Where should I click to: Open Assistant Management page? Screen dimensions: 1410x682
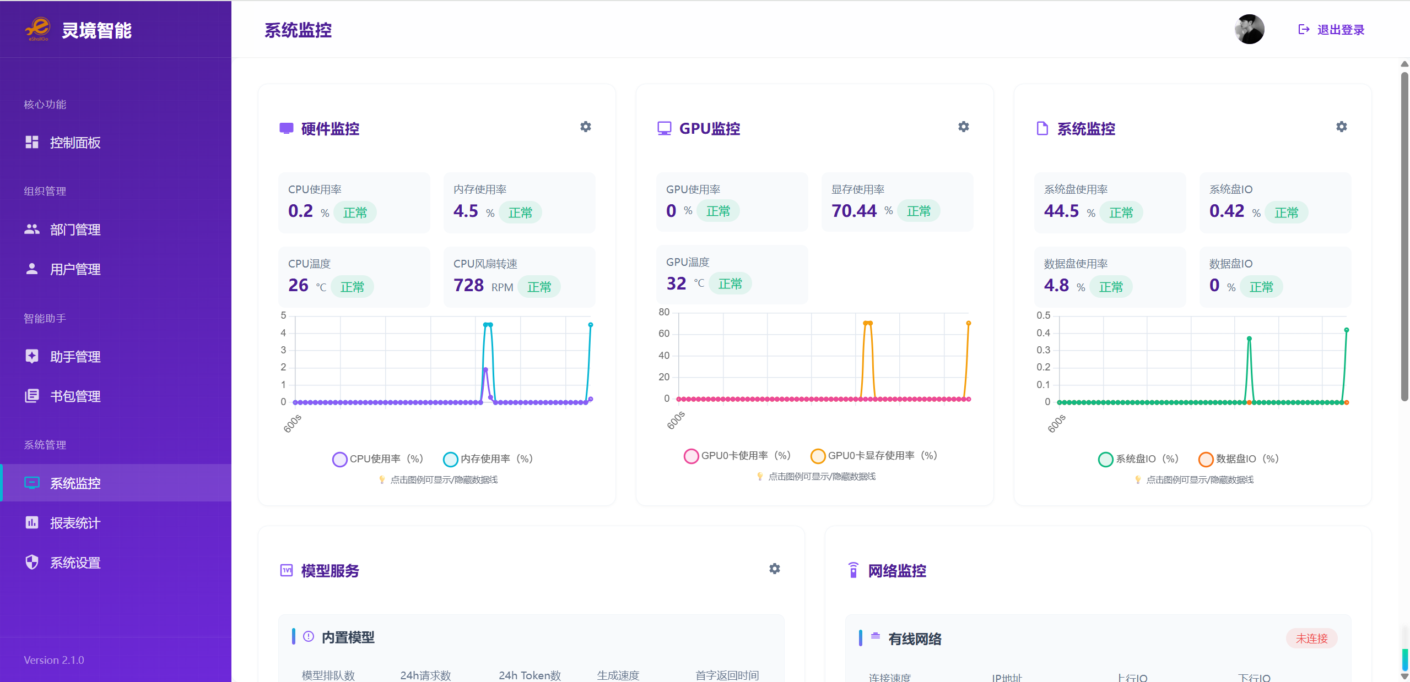(75, 357)
